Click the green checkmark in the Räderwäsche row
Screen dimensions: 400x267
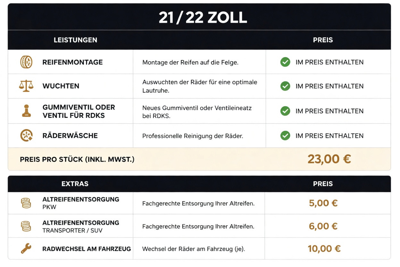(x=285, y=135)
